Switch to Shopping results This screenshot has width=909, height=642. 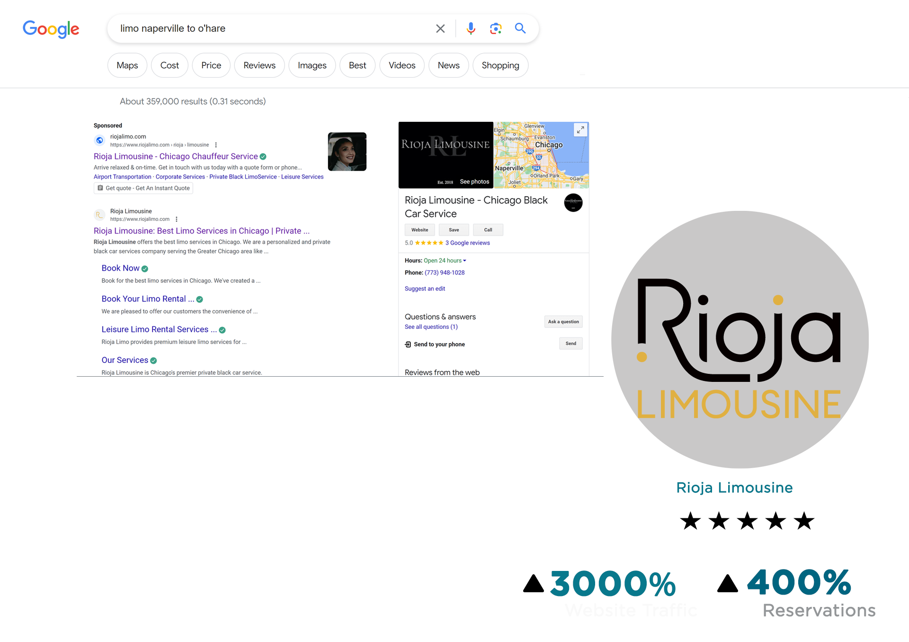click(x=500, y=65)
